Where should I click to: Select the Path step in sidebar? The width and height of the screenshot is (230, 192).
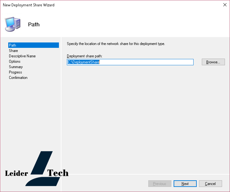coord(34,45)
